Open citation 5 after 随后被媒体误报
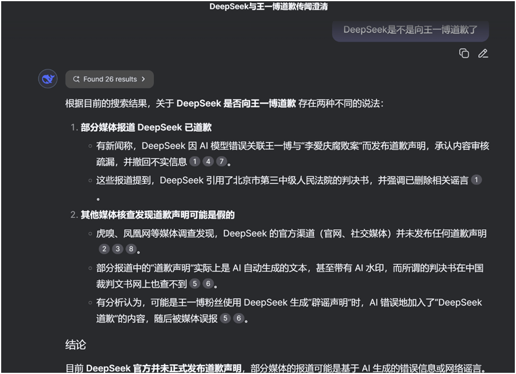The image size is (516, 374). pyautogui.click(x=225, y=318)
